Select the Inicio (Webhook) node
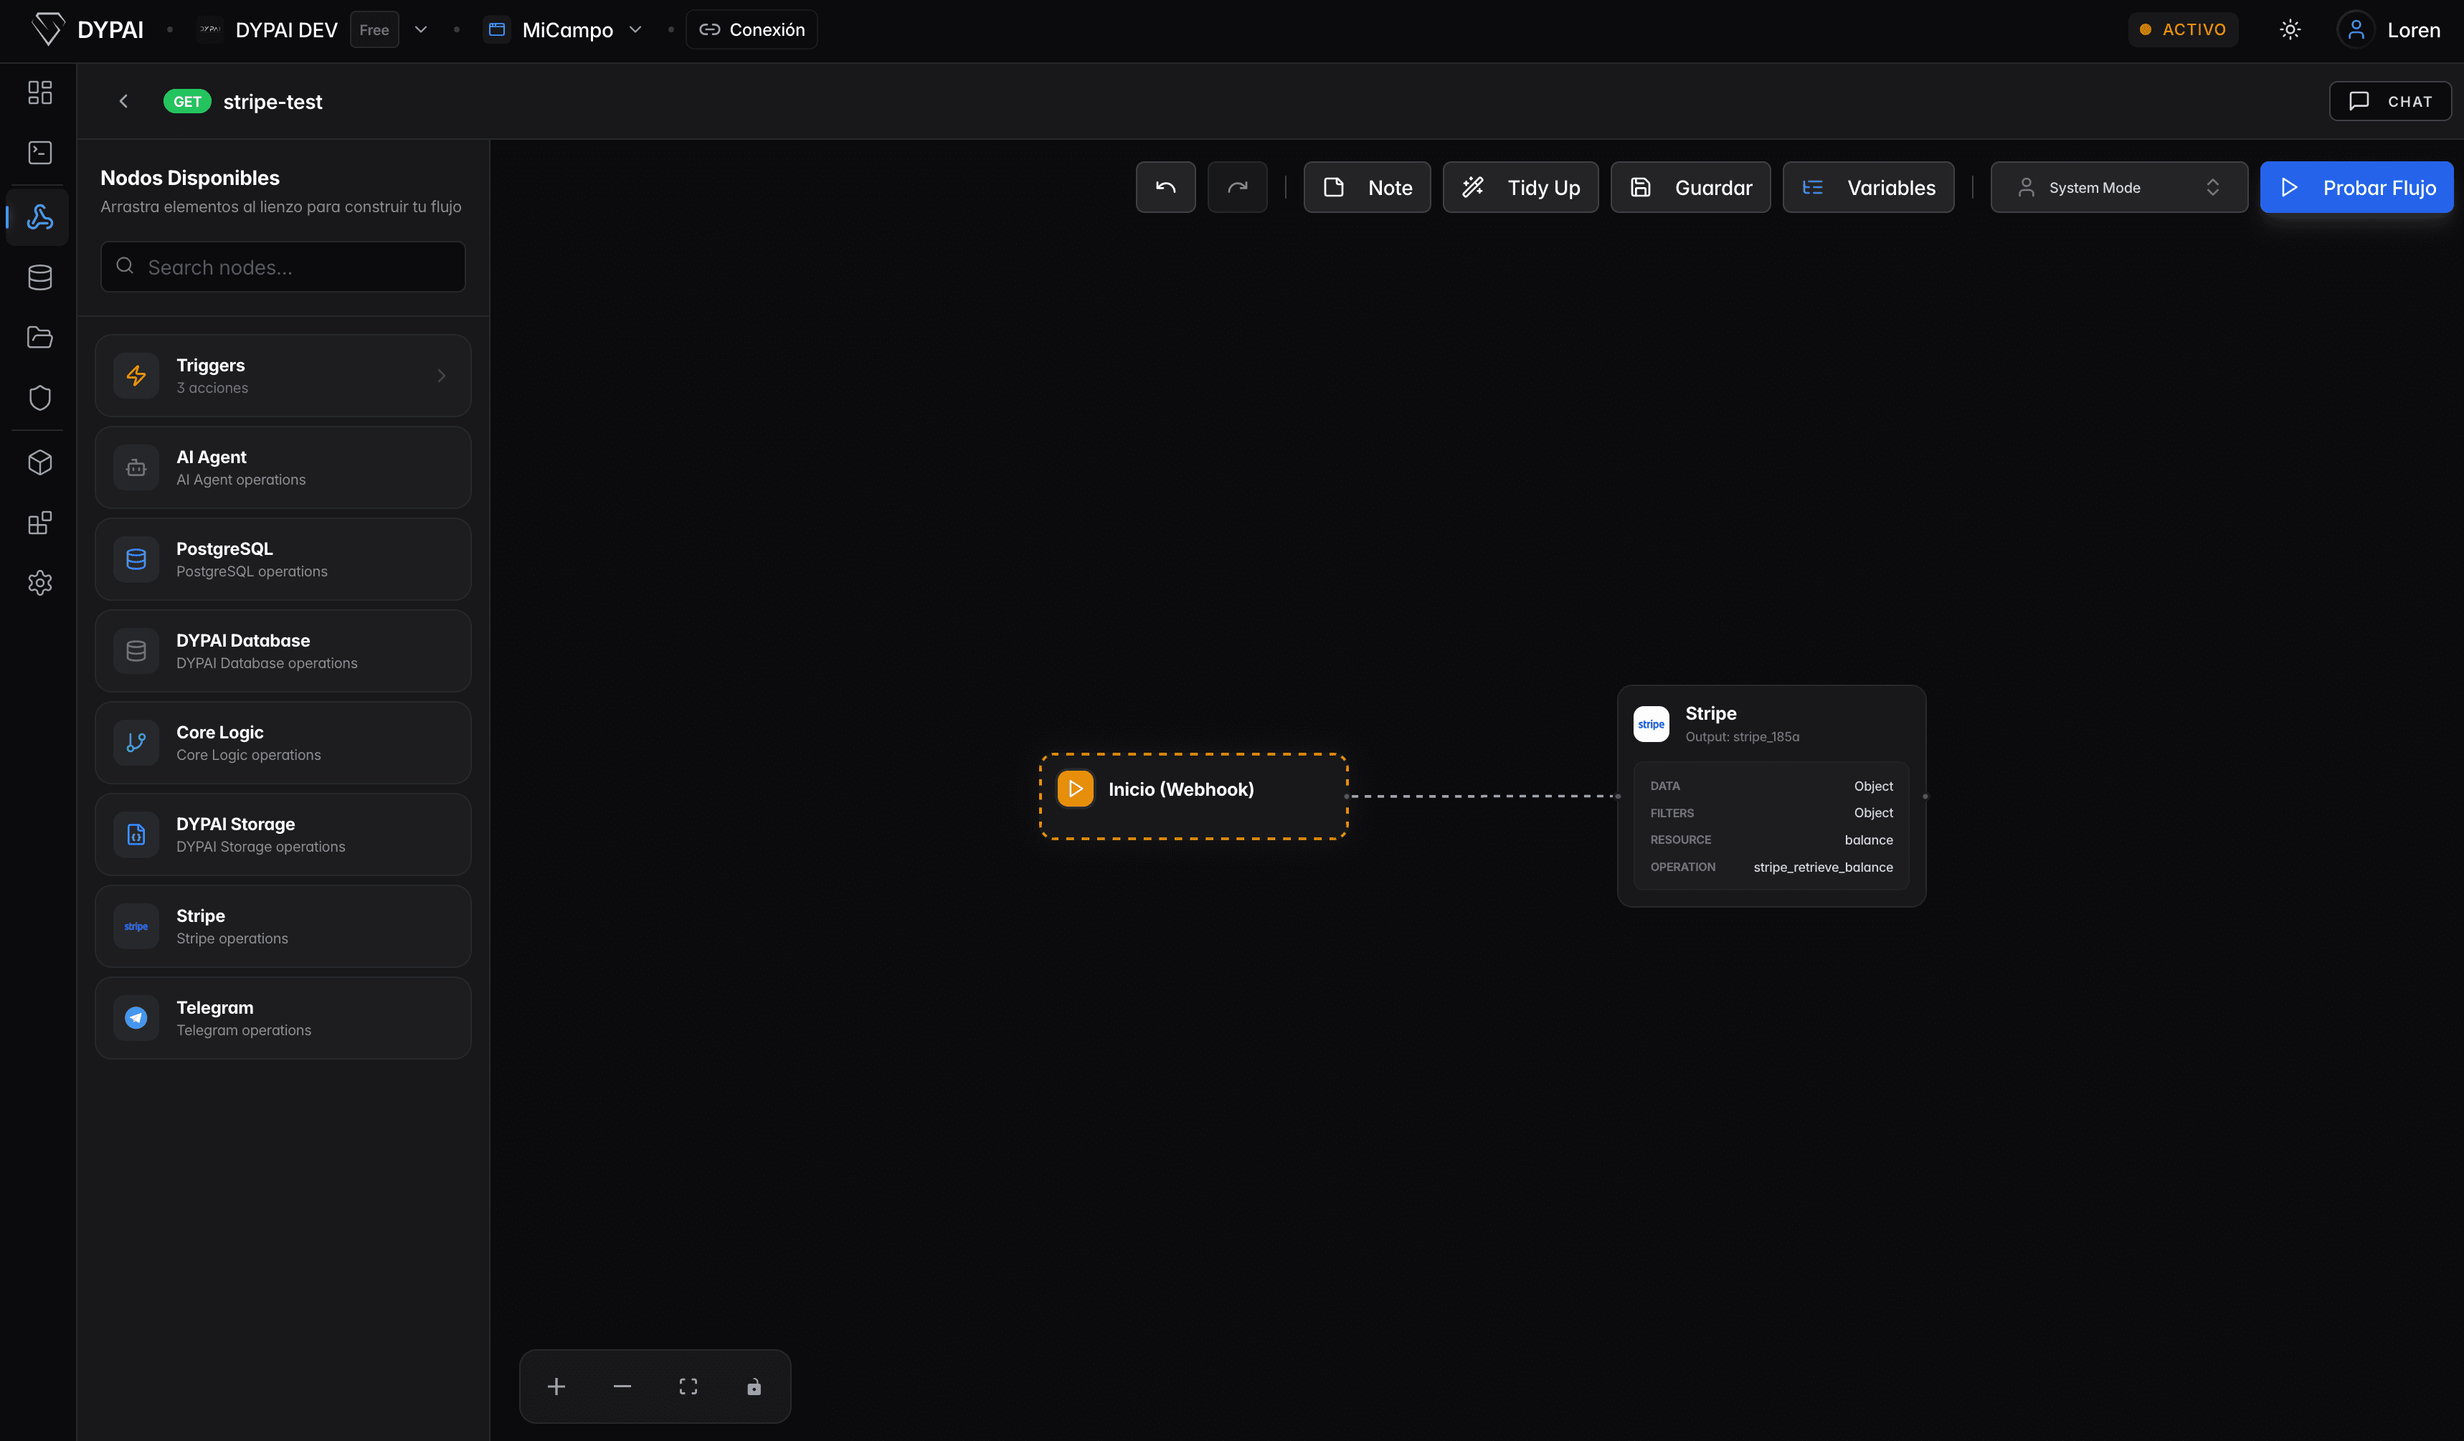 [x=1193, y=796]
